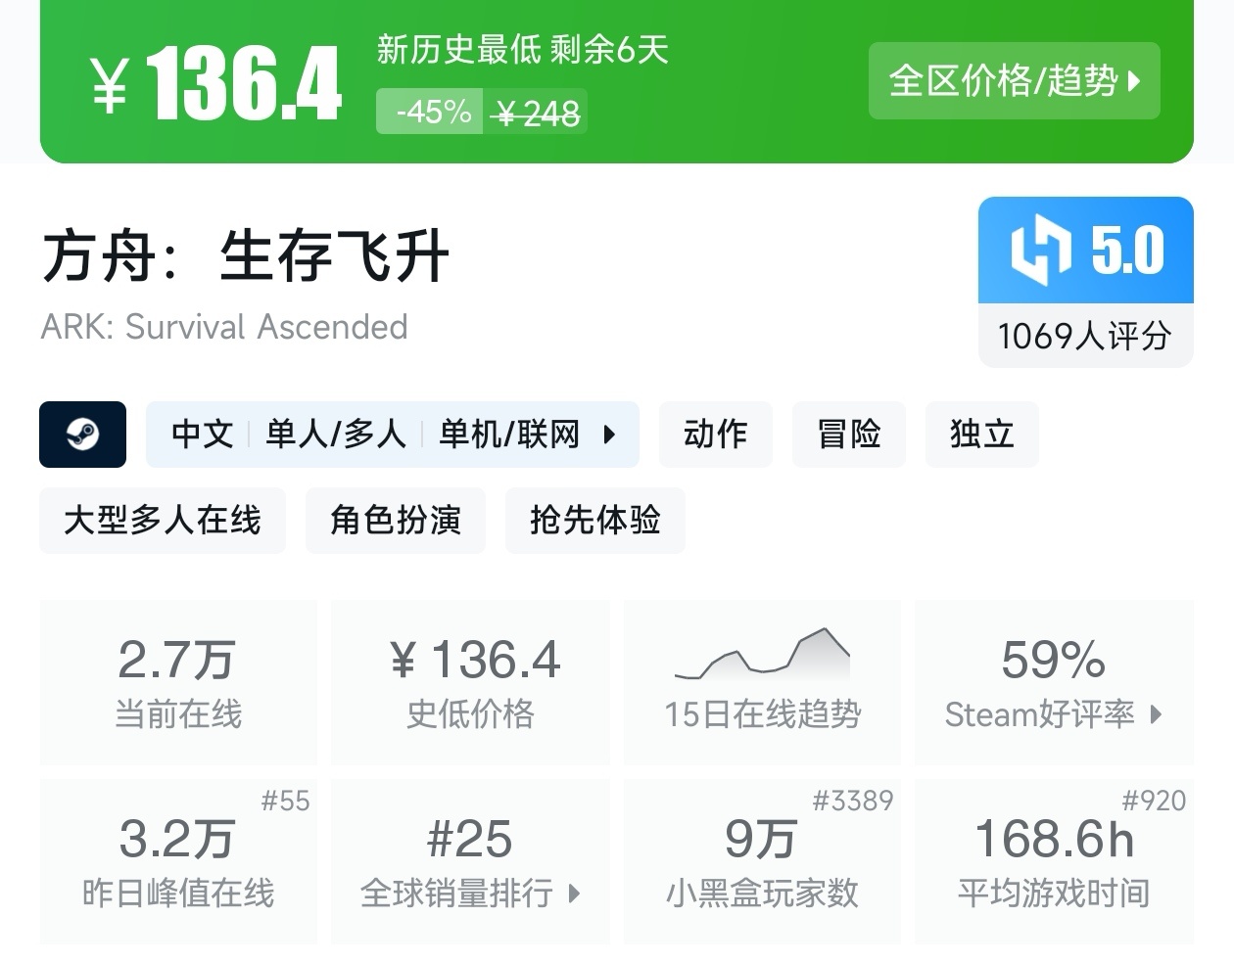Tap the subtitle ARK: Survival Ascended
This screenshot has height=963, width=1234.
[224, 327]
